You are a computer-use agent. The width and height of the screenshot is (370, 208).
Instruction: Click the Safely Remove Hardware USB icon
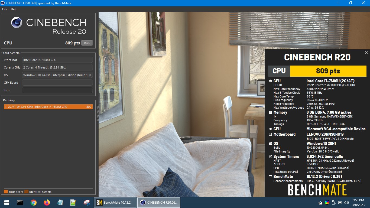point(333,203)
